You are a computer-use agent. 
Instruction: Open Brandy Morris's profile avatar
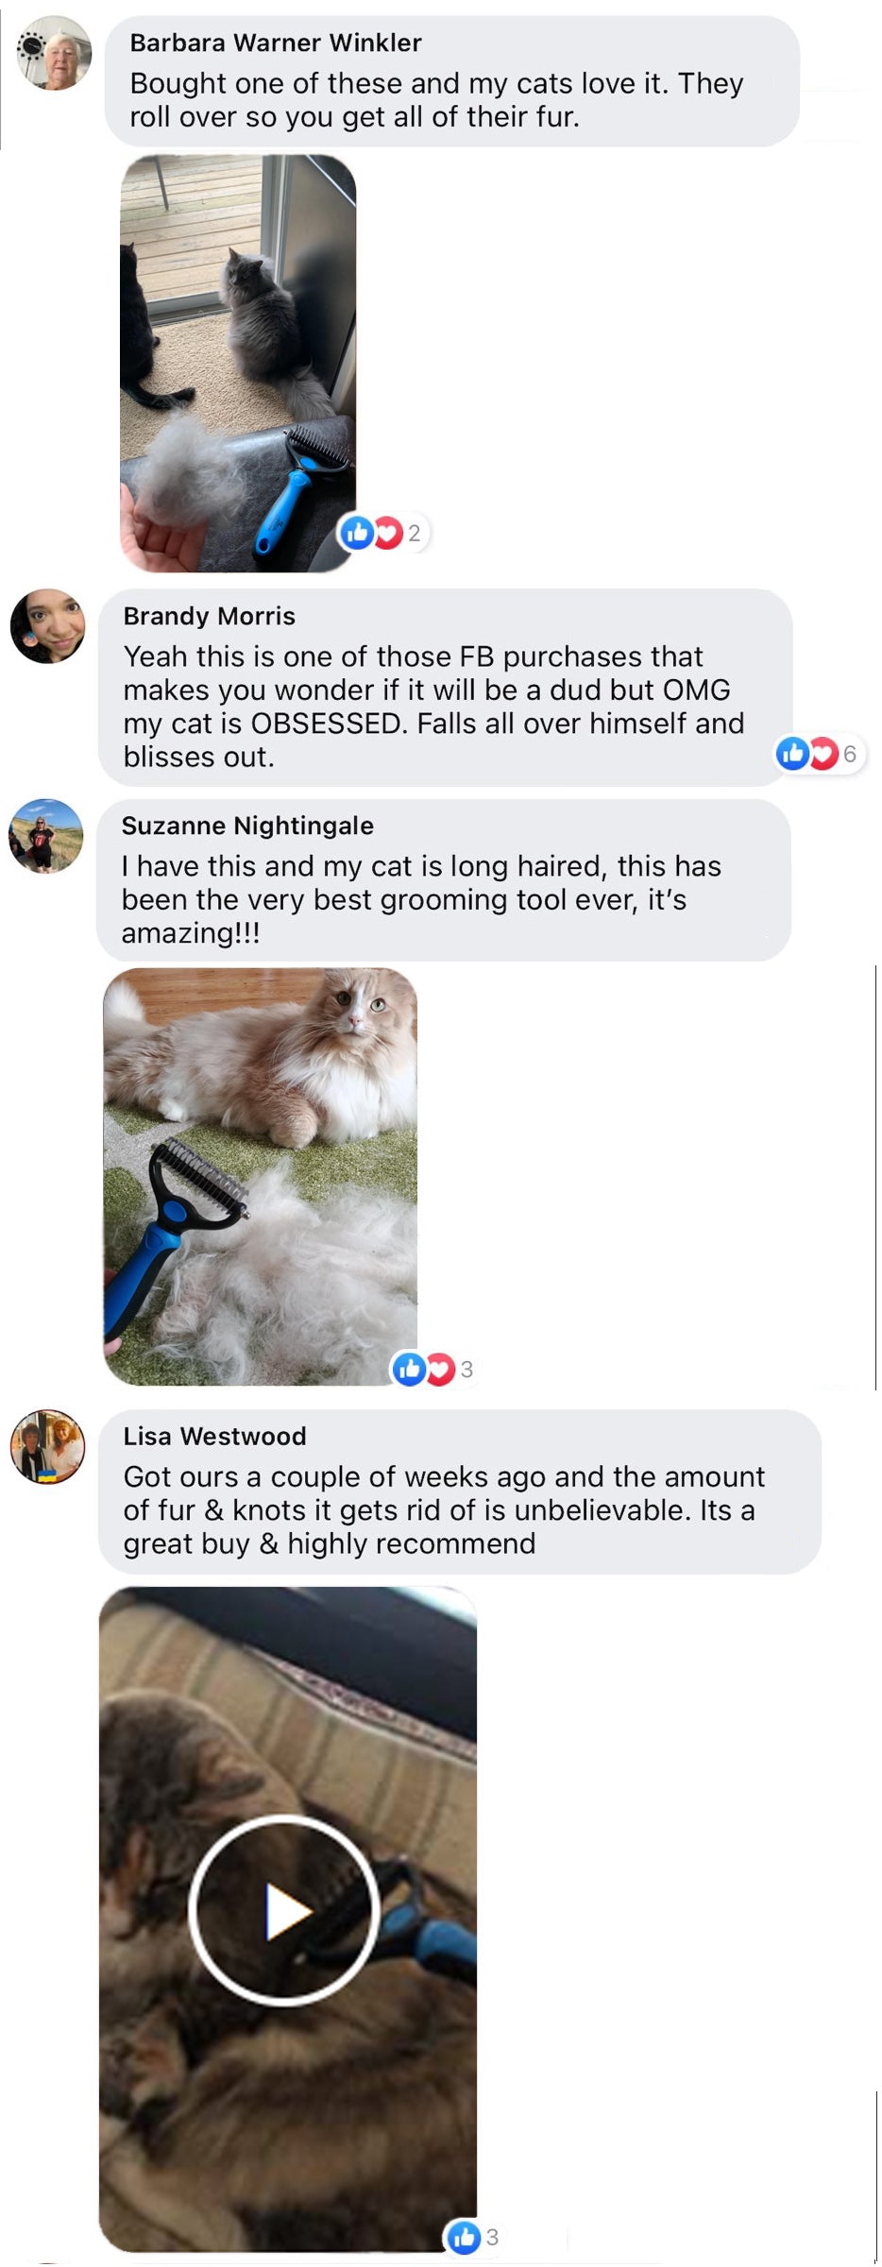(47, 626)
